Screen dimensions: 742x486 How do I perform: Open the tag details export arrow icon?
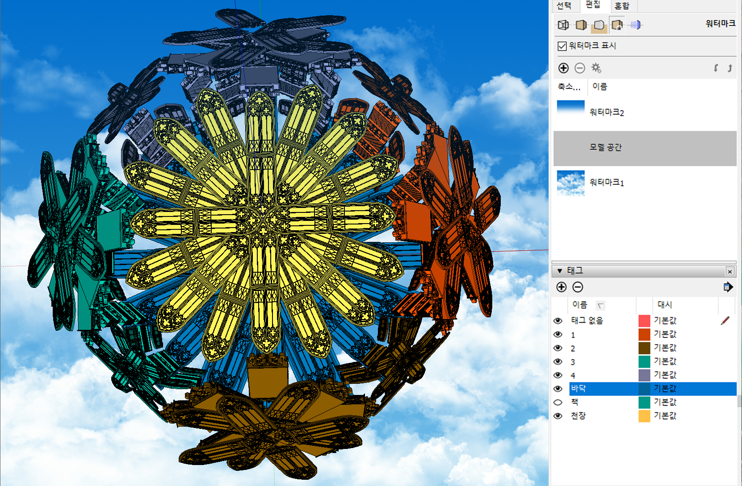point(728,287)
